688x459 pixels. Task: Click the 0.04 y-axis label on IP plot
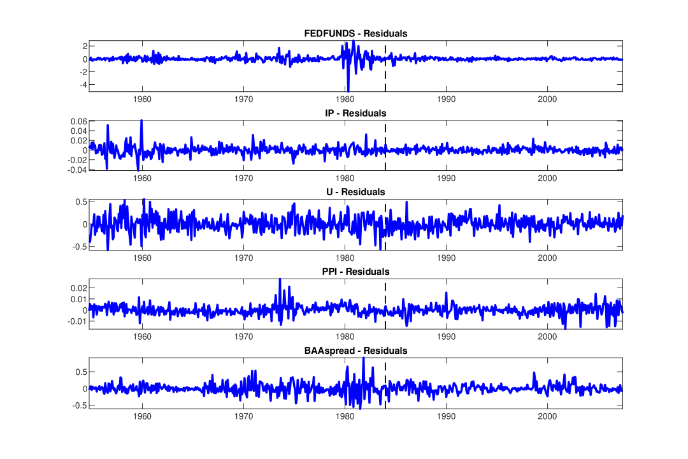tap(79, 131)
